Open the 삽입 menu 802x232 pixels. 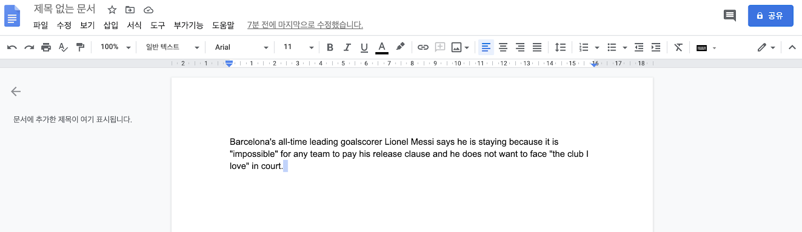pos(111,25)
